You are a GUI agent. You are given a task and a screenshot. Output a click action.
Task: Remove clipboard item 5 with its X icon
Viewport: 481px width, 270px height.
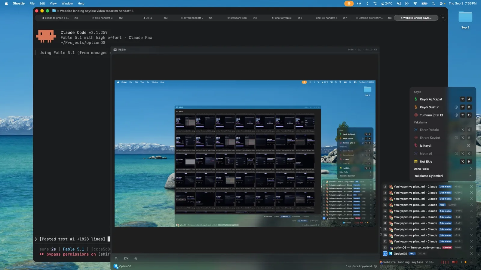(471, 205)
